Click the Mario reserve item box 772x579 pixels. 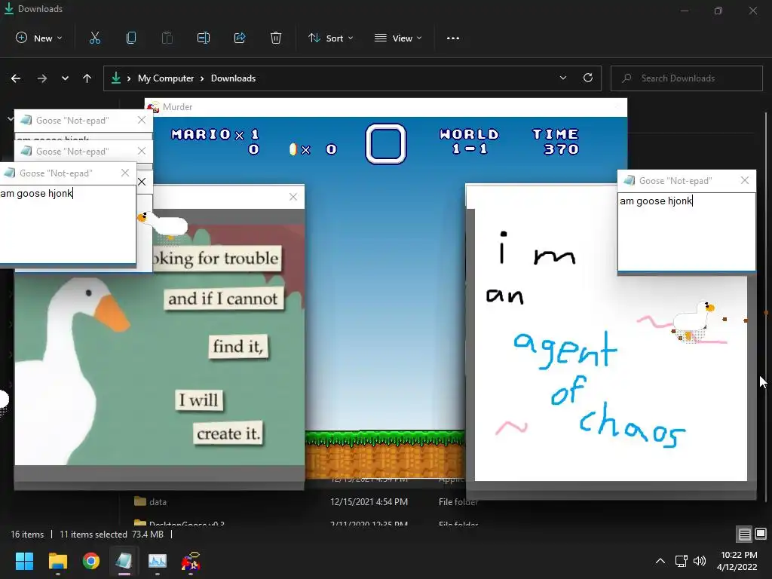385,144
